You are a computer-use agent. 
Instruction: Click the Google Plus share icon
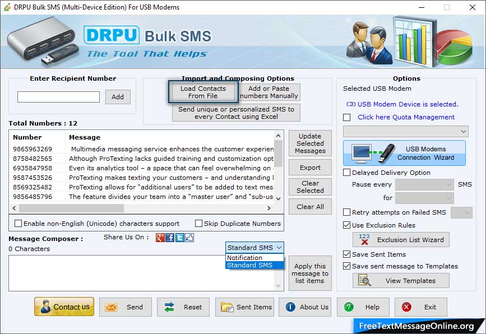pos(160,238)
